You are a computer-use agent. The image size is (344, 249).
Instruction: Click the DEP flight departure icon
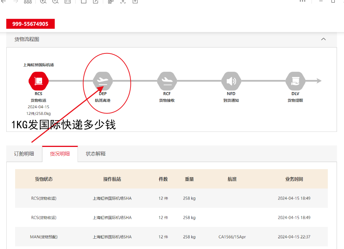pyautogui.click(x=102, y=81)
